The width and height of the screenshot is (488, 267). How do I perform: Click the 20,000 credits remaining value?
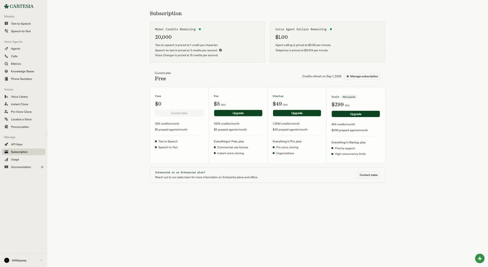[163, 37]
